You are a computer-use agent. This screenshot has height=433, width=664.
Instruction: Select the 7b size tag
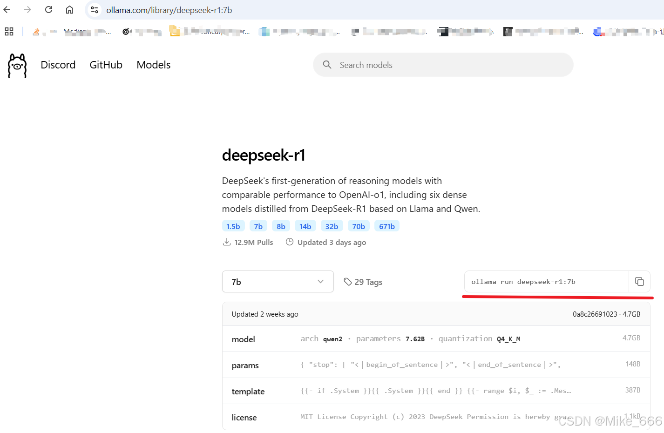click(258, 226)
